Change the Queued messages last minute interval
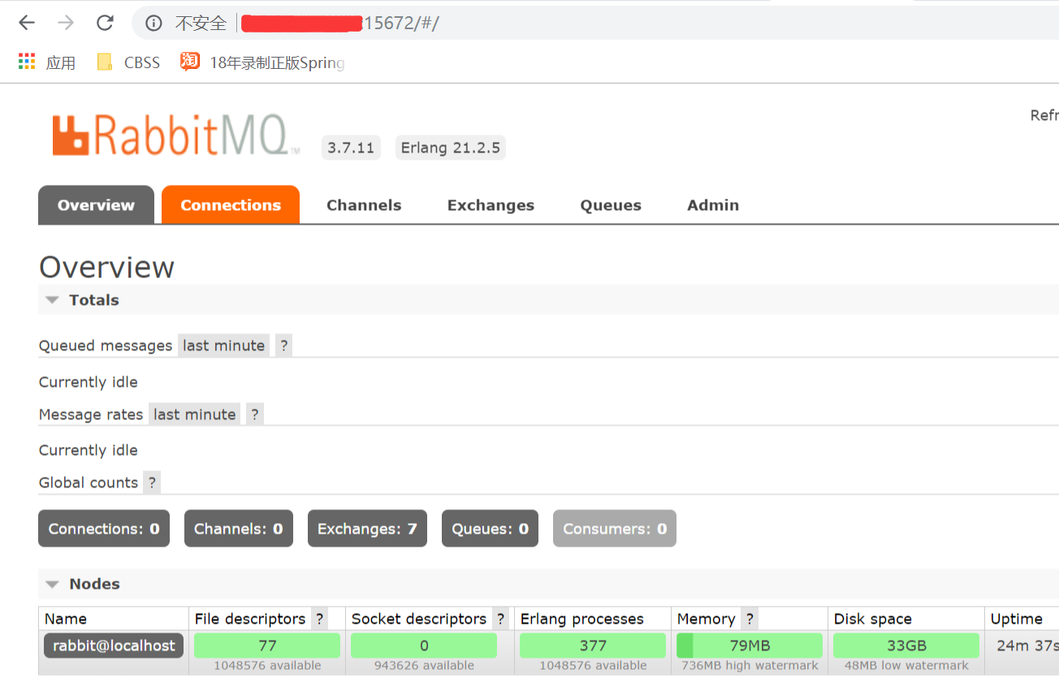 (x=223, y=345)
